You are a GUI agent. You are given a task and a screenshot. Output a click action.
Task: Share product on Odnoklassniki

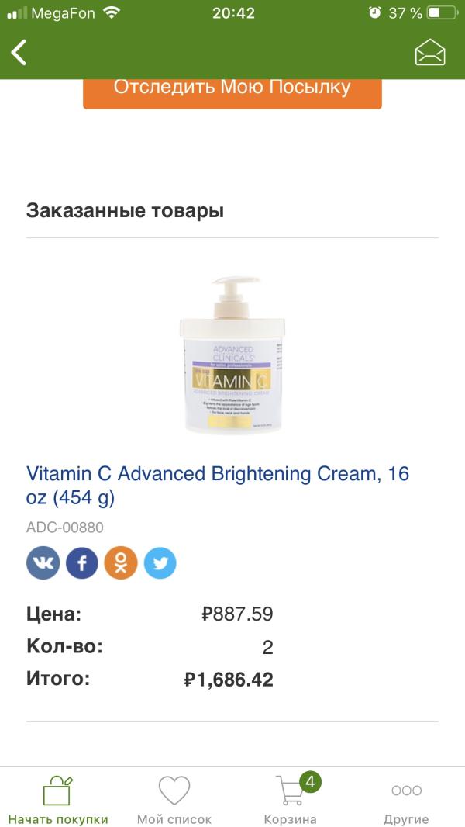tap(121, 563)
